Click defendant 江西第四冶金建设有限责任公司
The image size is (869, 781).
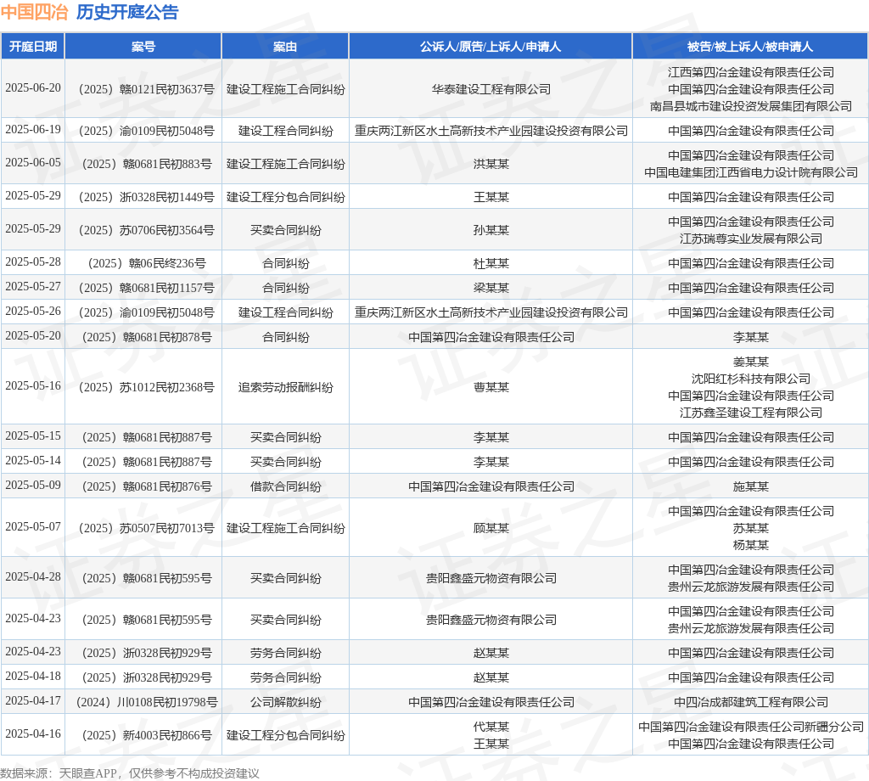point(750,73)
